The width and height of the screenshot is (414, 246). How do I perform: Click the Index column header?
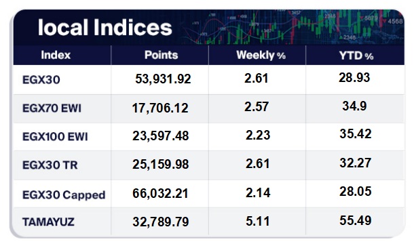(x=56, y=55)
